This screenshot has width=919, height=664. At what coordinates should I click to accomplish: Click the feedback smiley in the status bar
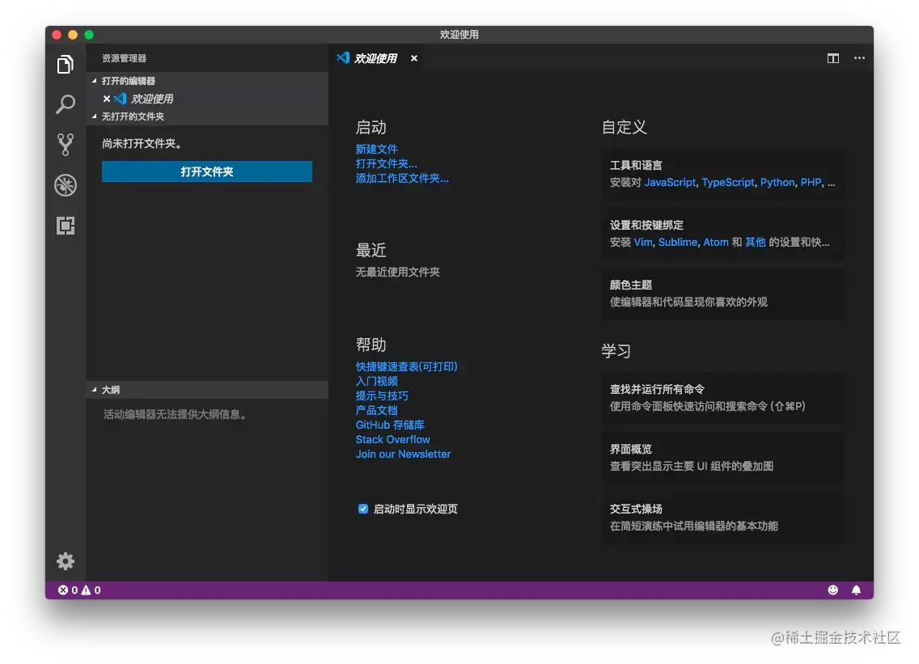832,590
